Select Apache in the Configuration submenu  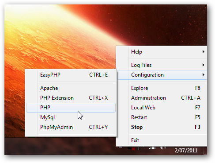pos(71,88)
